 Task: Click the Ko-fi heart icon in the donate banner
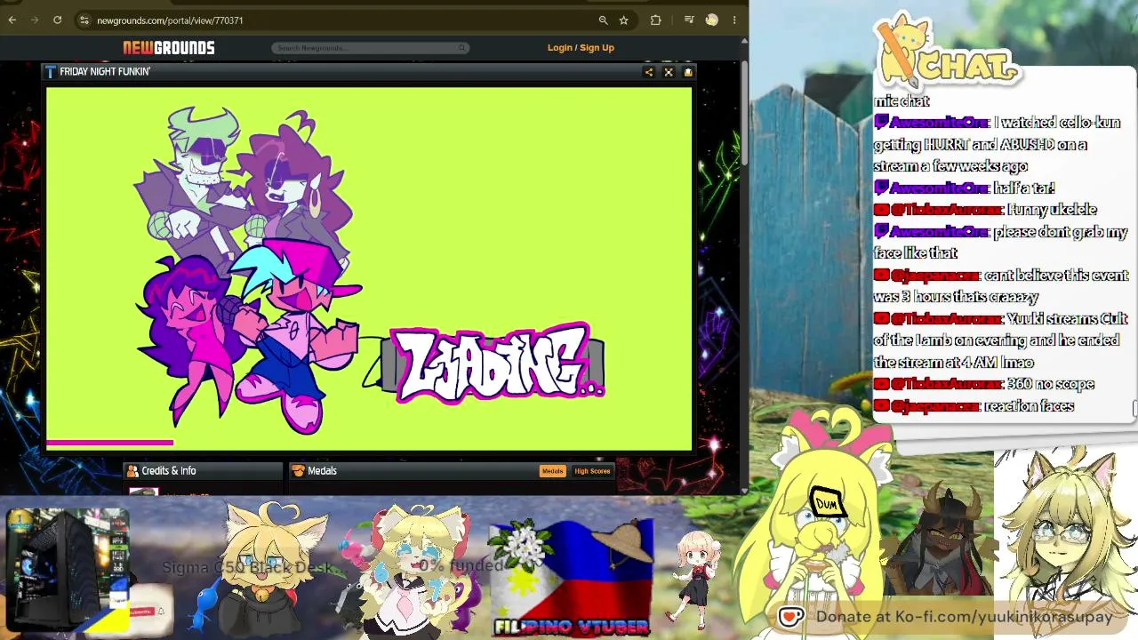(790, 616)
